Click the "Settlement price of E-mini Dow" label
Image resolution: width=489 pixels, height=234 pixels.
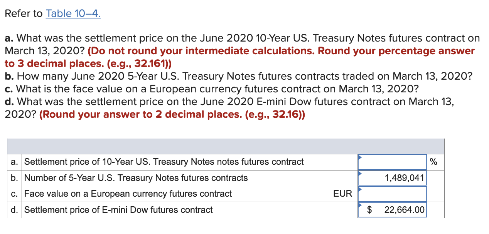pyautogui.click(x=118, y=210)
